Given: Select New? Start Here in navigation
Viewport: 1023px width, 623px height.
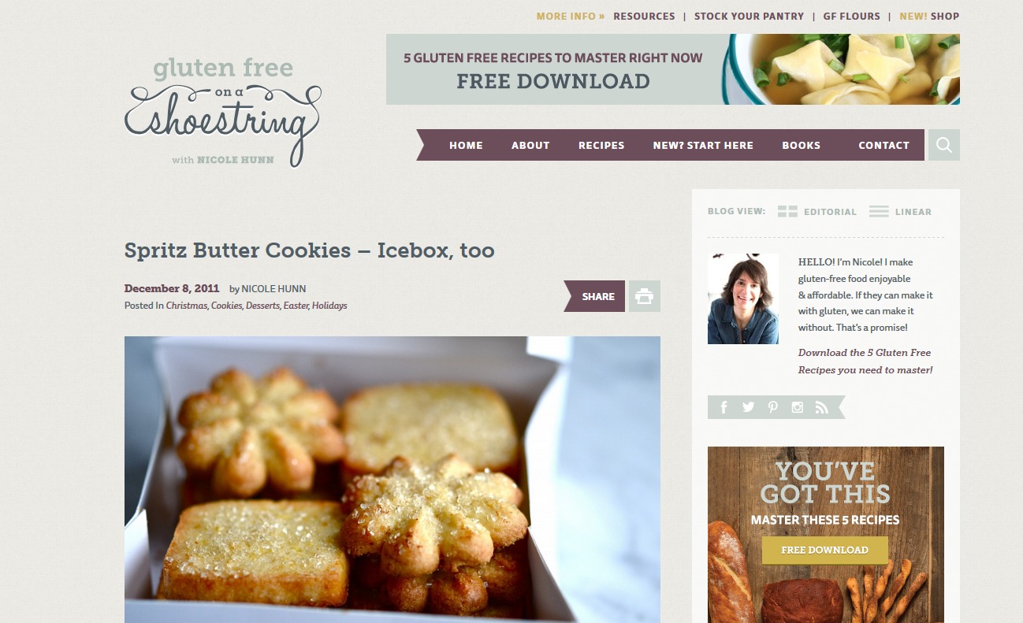Looking at the screenshot, I should coord(703,145).
